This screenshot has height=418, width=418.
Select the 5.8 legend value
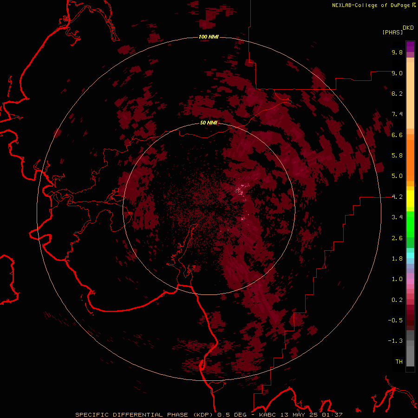click(x=397, y=156)
